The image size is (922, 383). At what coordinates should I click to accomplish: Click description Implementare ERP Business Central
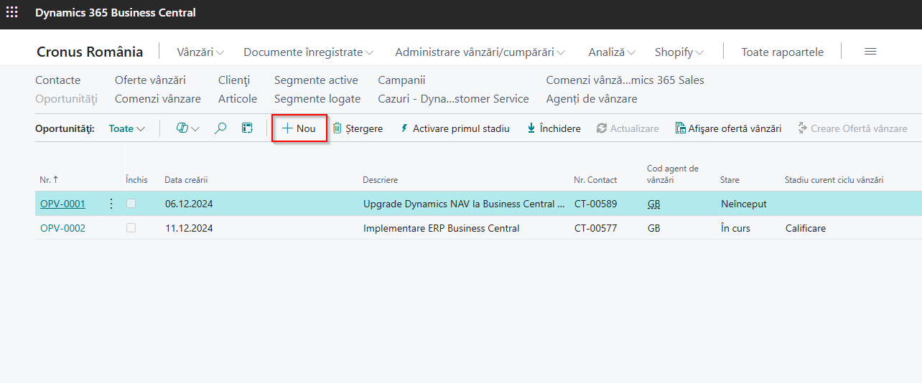[x=442, y=228]
